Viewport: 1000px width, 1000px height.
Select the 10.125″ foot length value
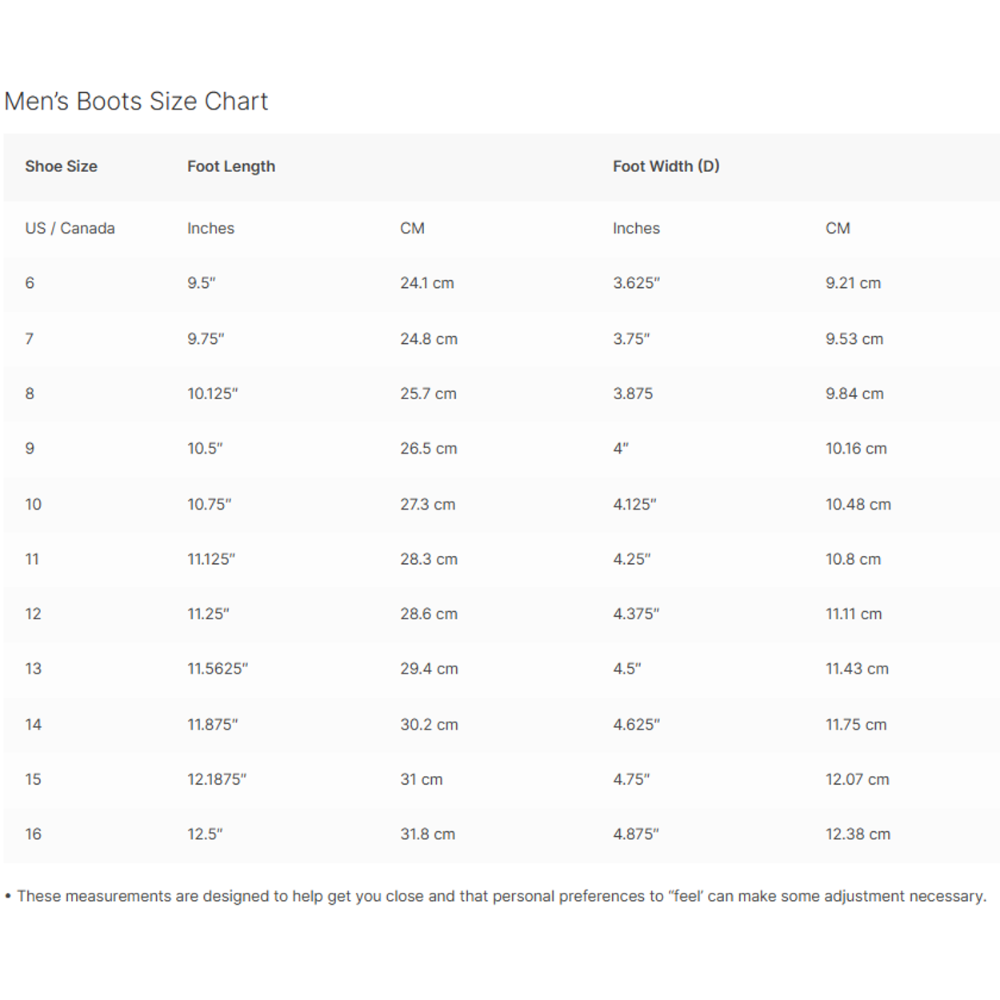(212, 394)
